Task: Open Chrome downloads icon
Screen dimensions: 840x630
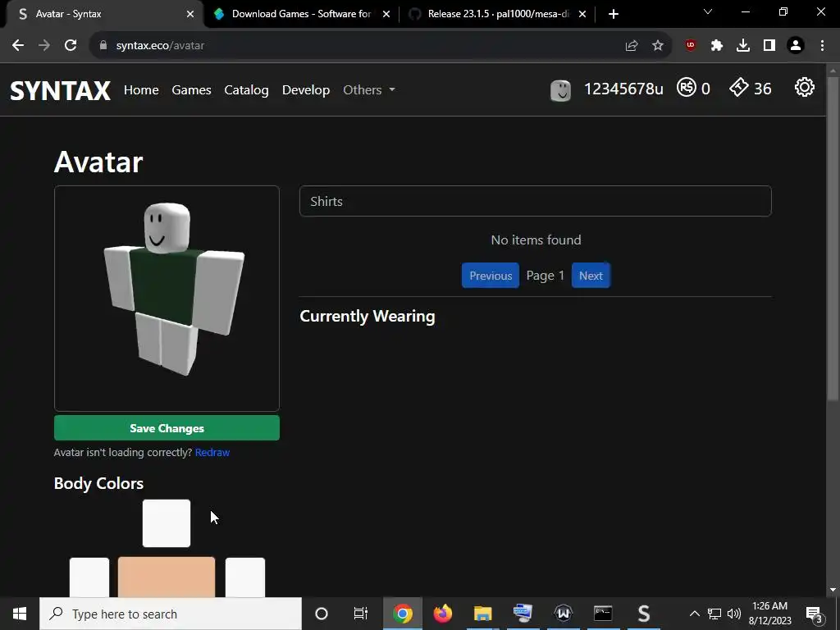Action: (x=743, y=46)
